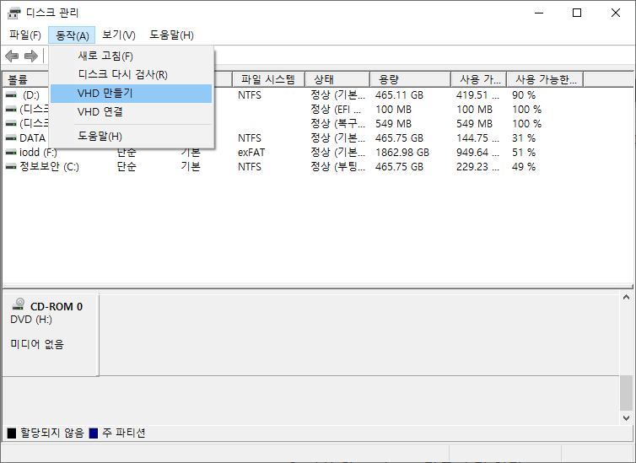Click the 144.75 ... free space cell
The width and height of the screenshot is (636, 463).
point(477,138)
